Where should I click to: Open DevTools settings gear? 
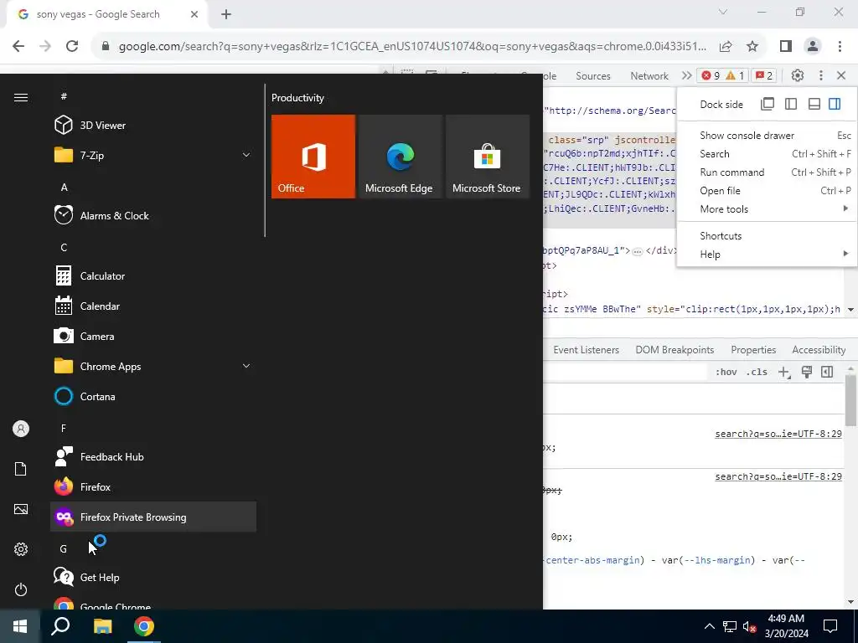(x=798, y=75)
